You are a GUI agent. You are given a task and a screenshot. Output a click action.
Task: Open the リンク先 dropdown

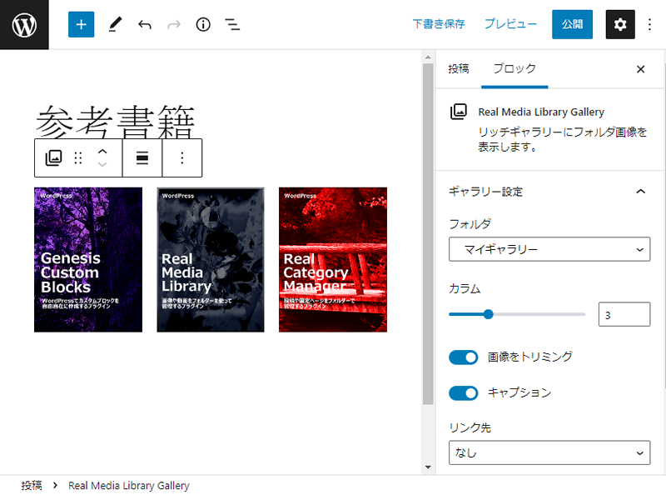point(549,452)
